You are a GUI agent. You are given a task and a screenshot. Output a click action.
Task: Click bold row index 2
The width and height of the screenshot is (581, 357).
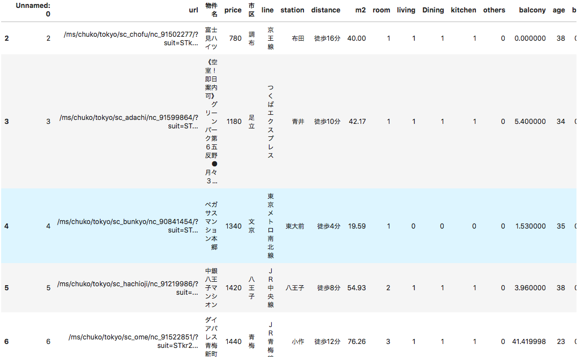7,38
